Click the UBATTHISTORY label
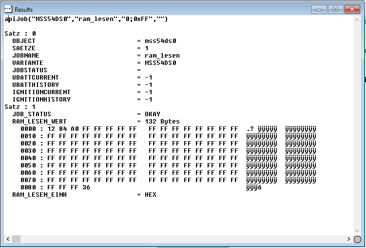This screenshot has width=366, height=248. point(36,84)
